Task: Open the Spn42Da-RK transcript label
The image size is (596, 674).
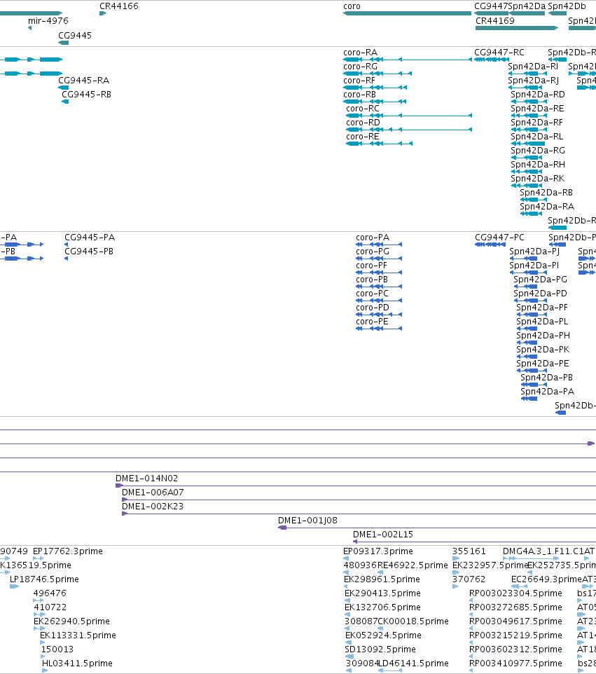Action: coord(538,179)
